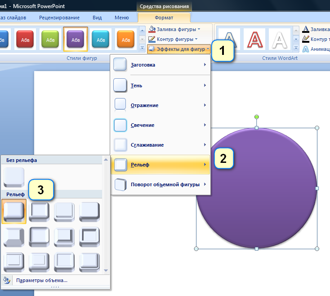
Task: Apply fourth bevel preset in first row
Action: point(89,212)
